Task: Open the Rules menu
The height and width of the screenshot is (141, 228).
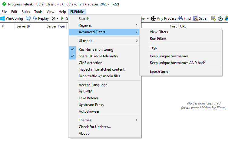Action: 26,12
